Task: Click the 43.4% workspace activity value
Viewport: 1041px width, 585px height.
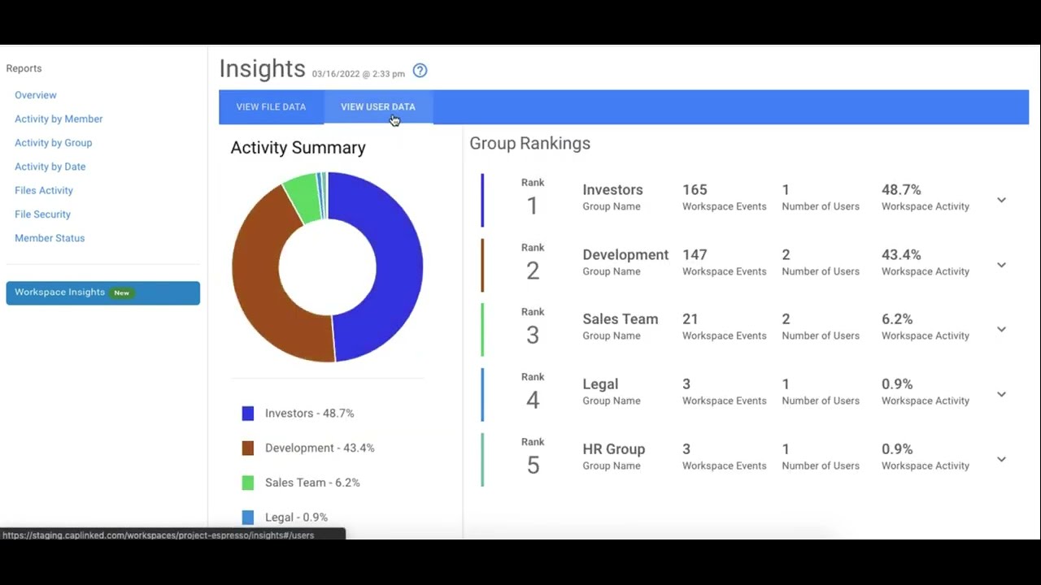Action: click(901, 255)
